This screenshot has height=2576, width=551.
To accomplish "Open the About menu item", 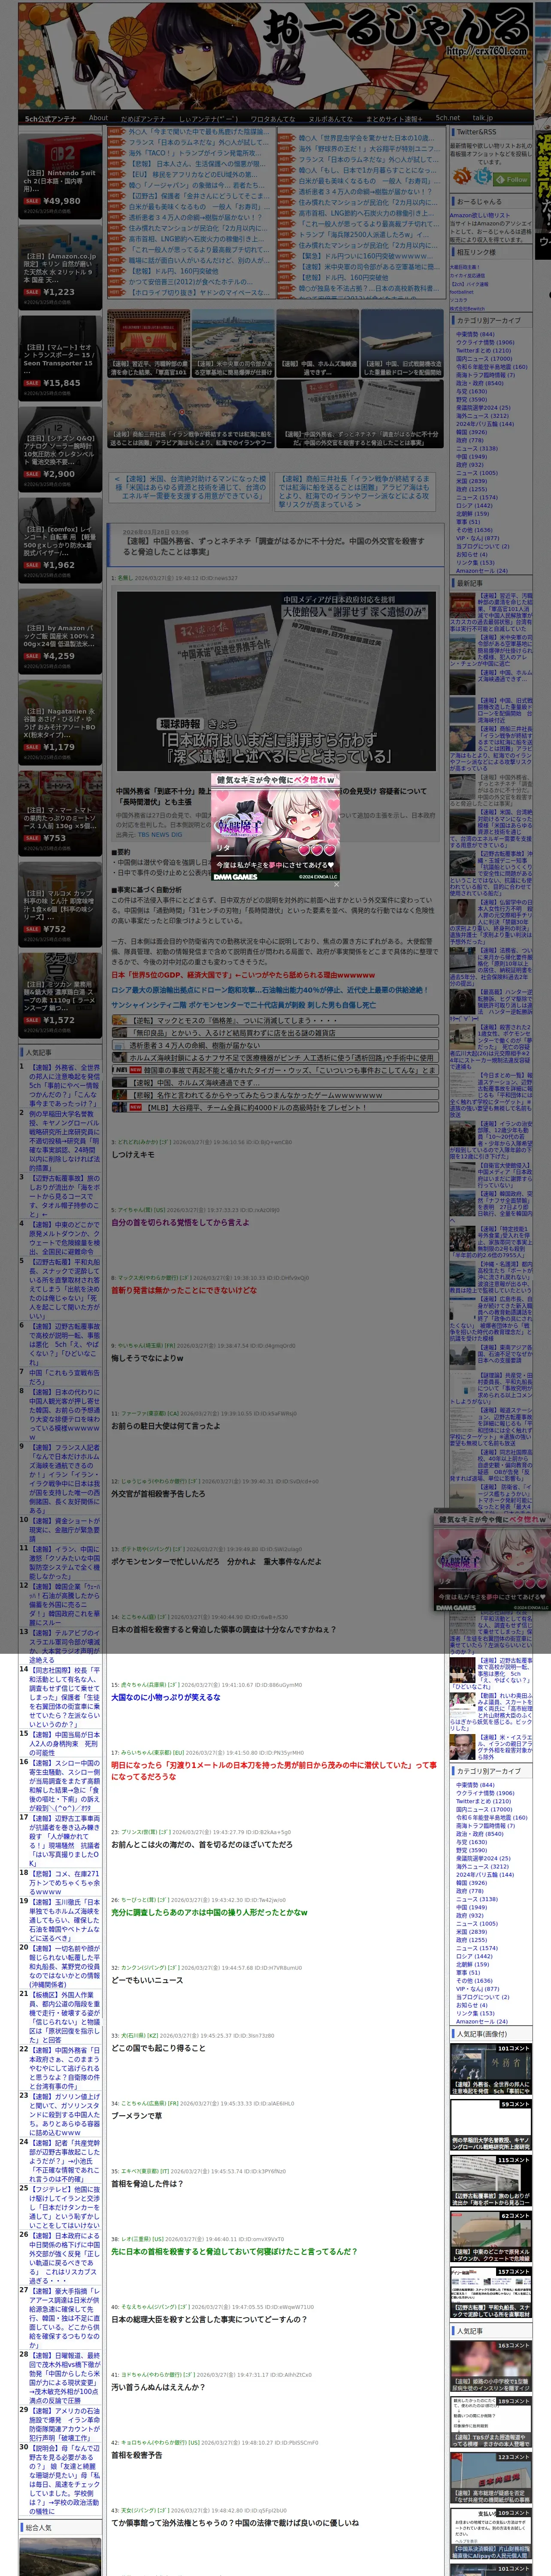I will [98, 118].
